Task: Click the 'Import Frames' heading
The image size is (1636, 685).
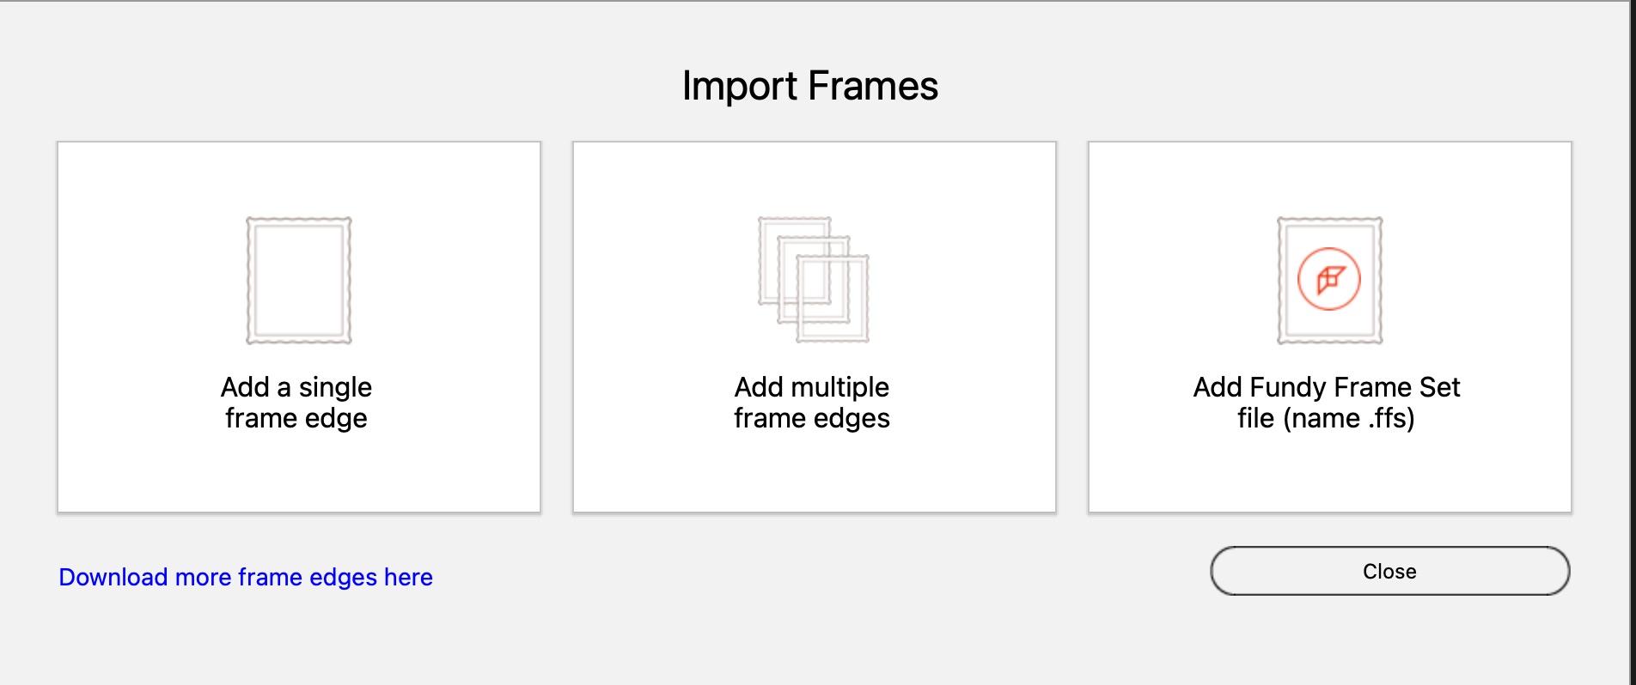Action: (x=810, y=86)
